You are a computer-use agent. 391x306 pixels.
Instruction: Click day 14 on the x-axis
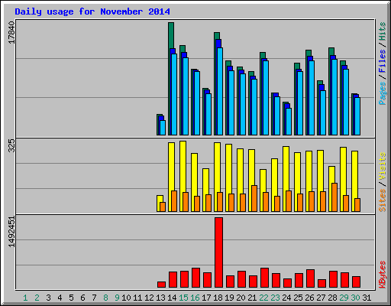tap(172, 298)
